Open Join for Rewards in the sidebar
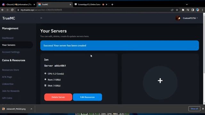 (11, 91)
